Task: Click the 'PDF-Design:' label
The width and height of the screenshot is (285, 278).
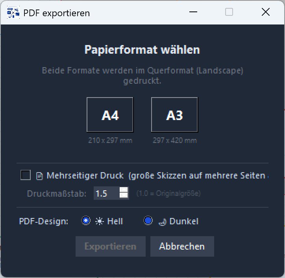Action: (x=44, y=221)
